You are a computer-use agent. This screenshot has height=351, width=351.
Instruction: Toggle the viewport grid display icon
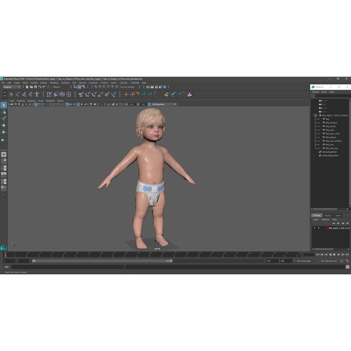[x=36, y=104]
